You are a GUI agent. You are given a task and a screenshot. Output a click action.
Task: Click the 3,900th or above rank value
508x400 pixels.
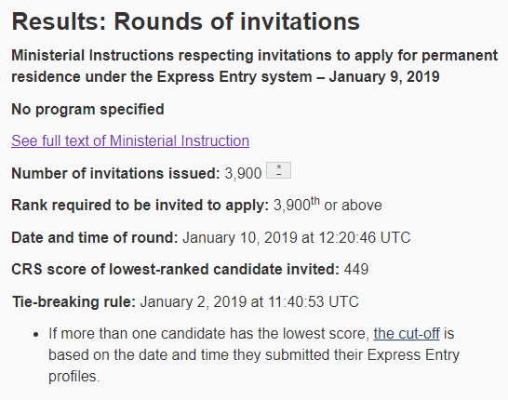[328, 205]
